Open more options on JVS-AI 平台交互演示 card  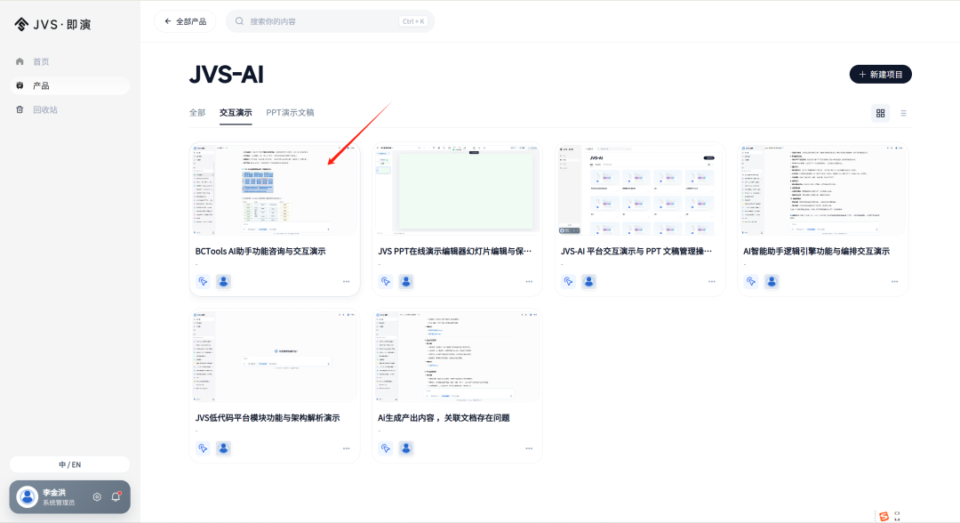pyautogui.click(x=712, y=282)
